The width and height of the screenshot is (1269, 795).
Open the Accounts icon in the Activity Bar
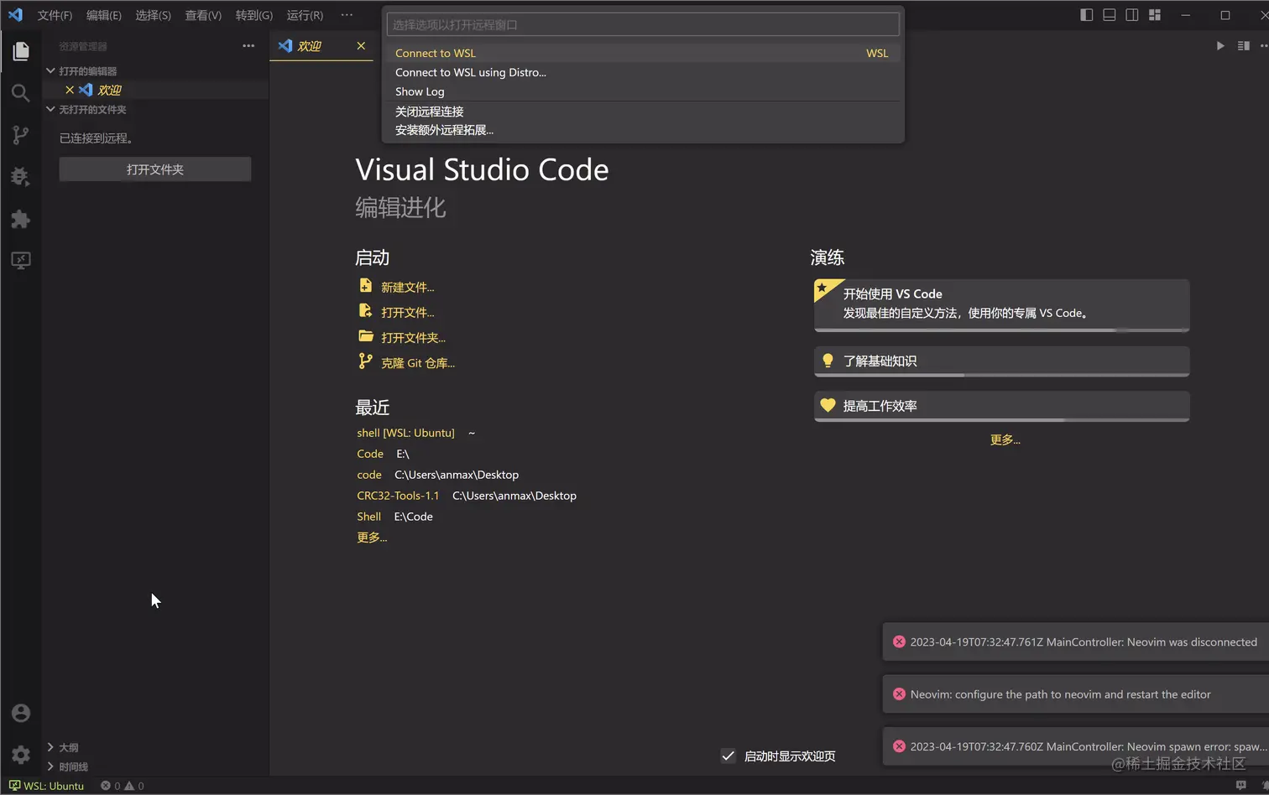click(21, 712)
